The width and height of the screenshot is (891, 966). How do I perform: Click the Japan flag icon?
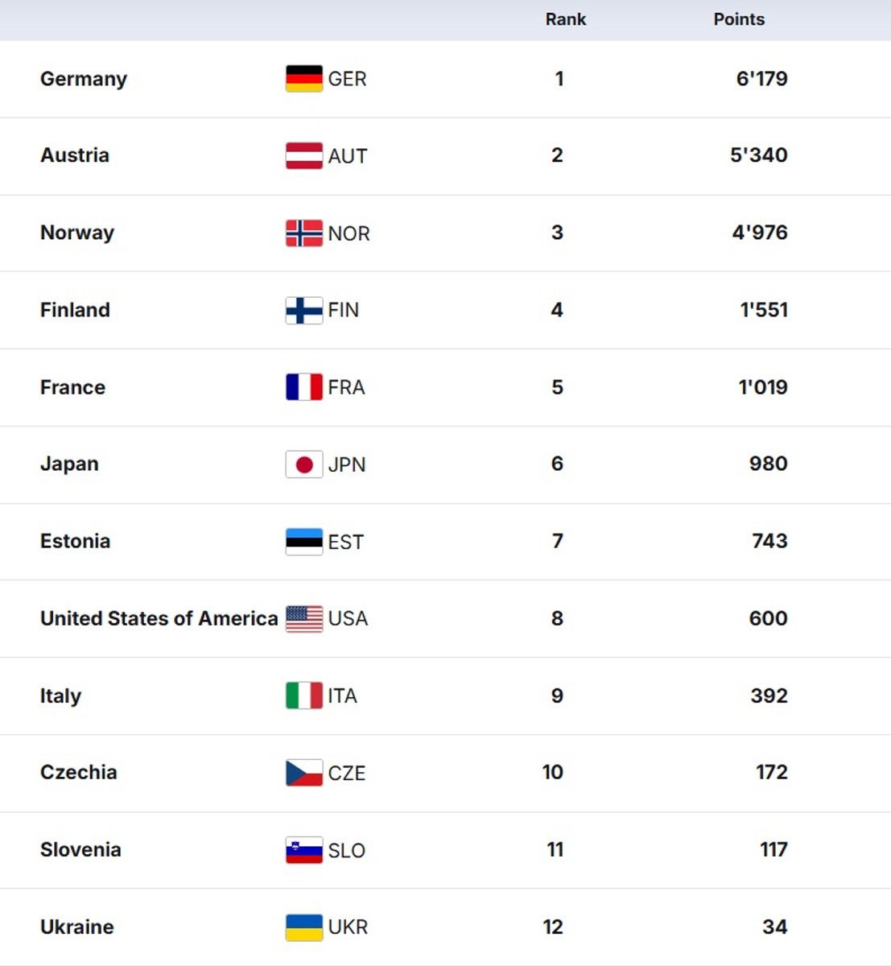[x=304, y=464]
